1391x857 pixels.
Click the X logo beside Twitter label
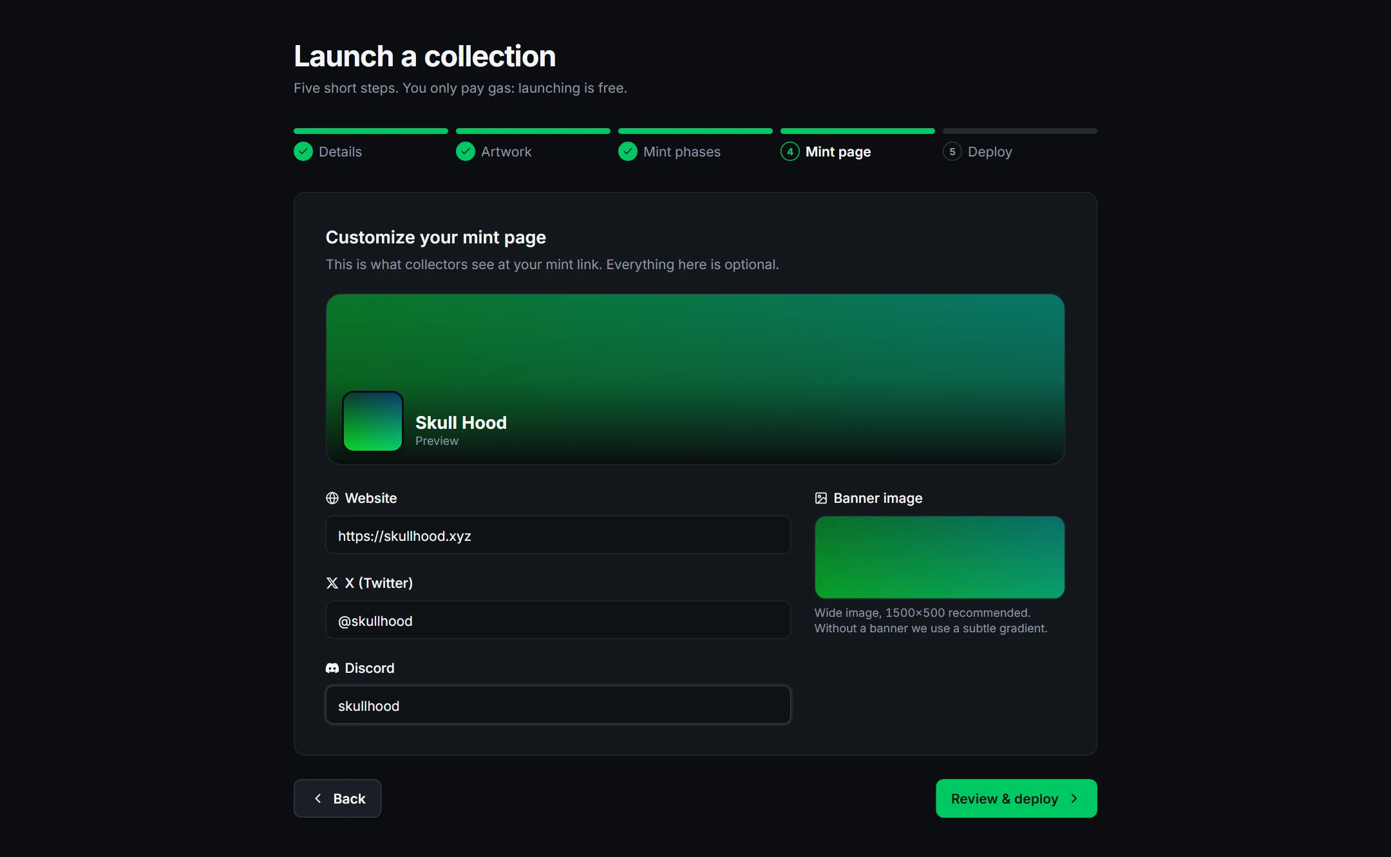click(x=332, y=583)
